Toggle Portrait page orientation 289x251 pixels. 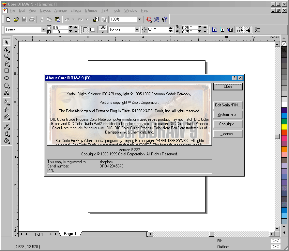[x=85, y=30]
